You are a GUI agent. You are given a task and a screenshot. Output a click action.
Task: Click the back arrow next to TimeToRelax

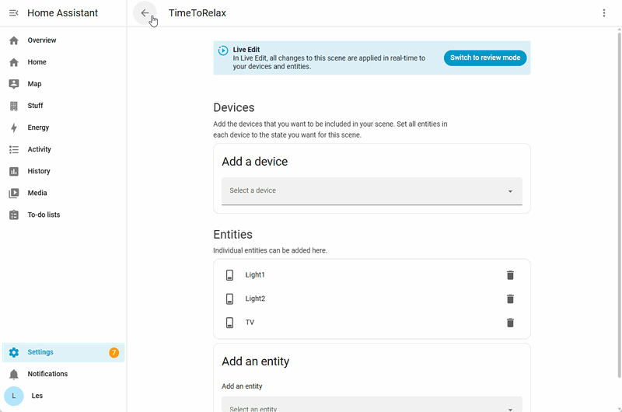coord(145,13)
